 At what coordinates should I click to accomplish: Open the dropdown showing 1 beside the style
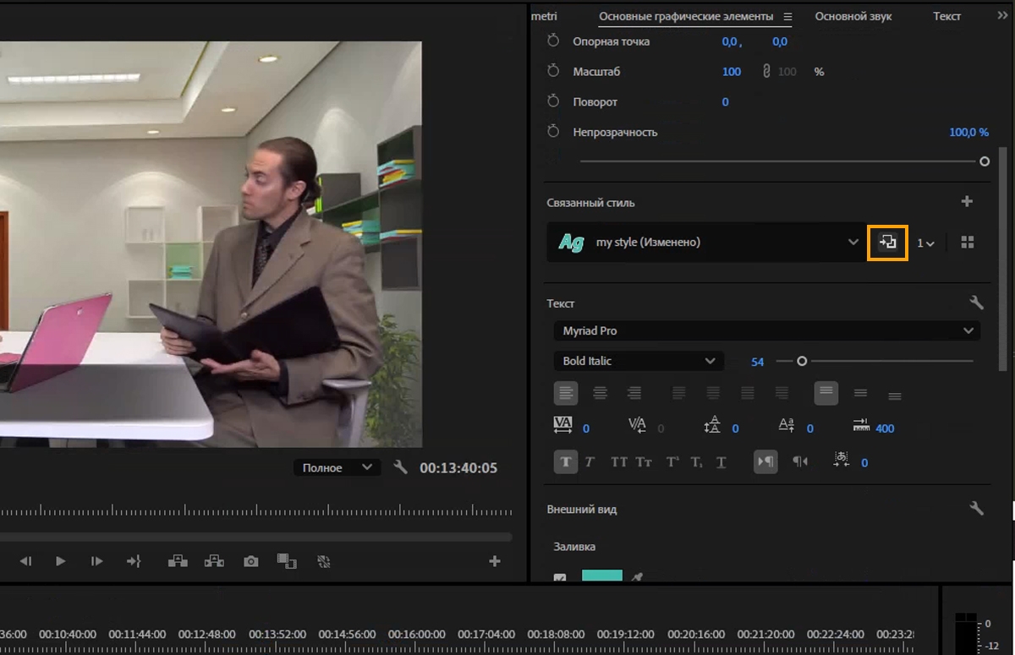(925, 243)
